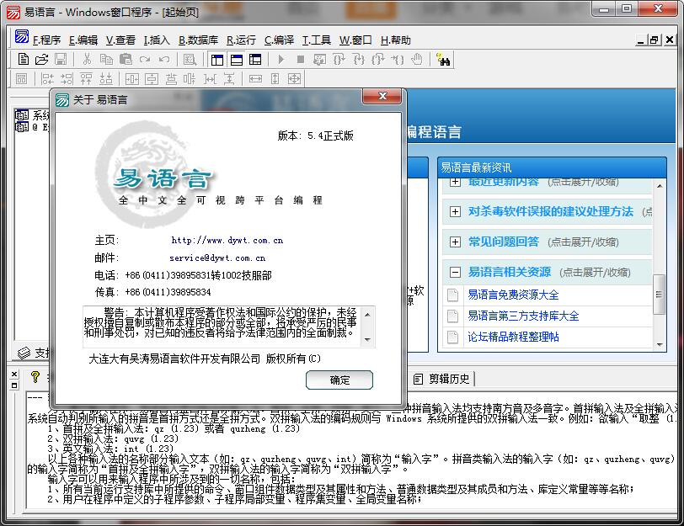
Task: Click the center horizontally in window icon
Action: coord(131,79)
